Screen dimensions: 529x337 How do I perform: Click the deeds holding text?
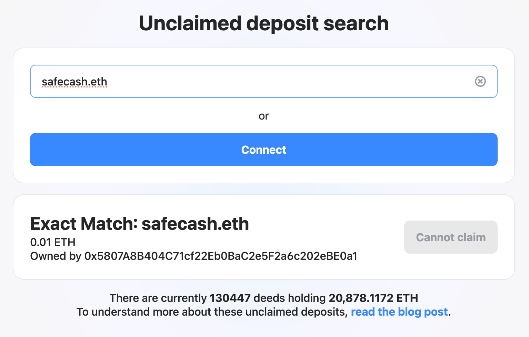[289, 298]
